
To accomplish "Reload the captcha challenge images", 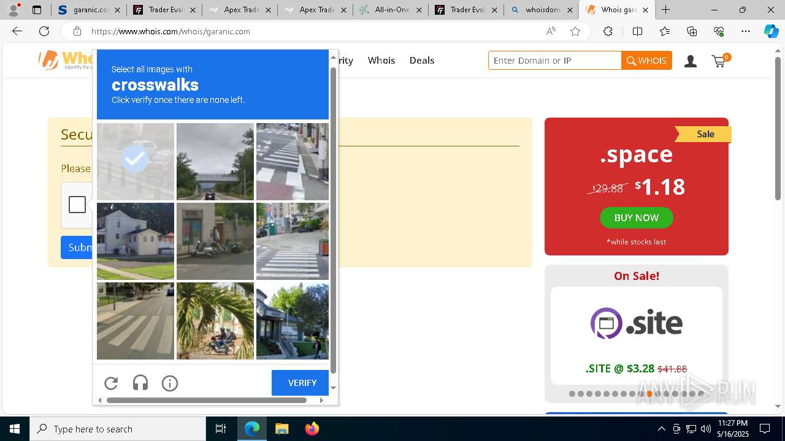I will tap(111, 383).
